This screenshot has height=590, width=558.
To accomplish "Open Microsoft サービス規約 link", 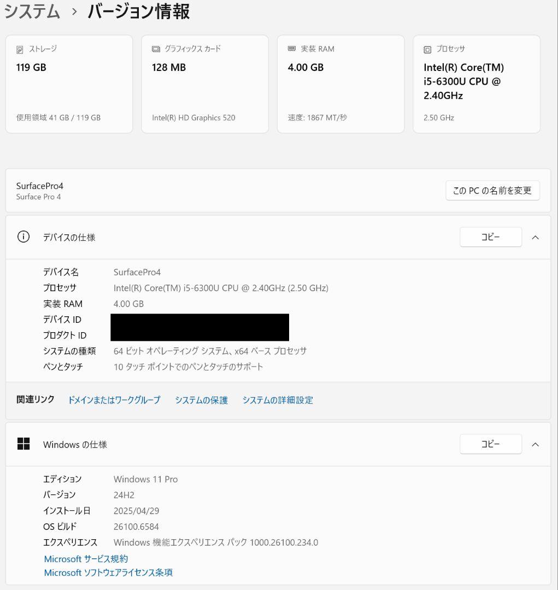I will 86,559.
